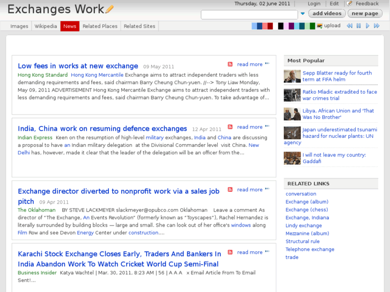
Task: Click read more for Low fees article
Action: pyautogui.click(x=250, y=64)
